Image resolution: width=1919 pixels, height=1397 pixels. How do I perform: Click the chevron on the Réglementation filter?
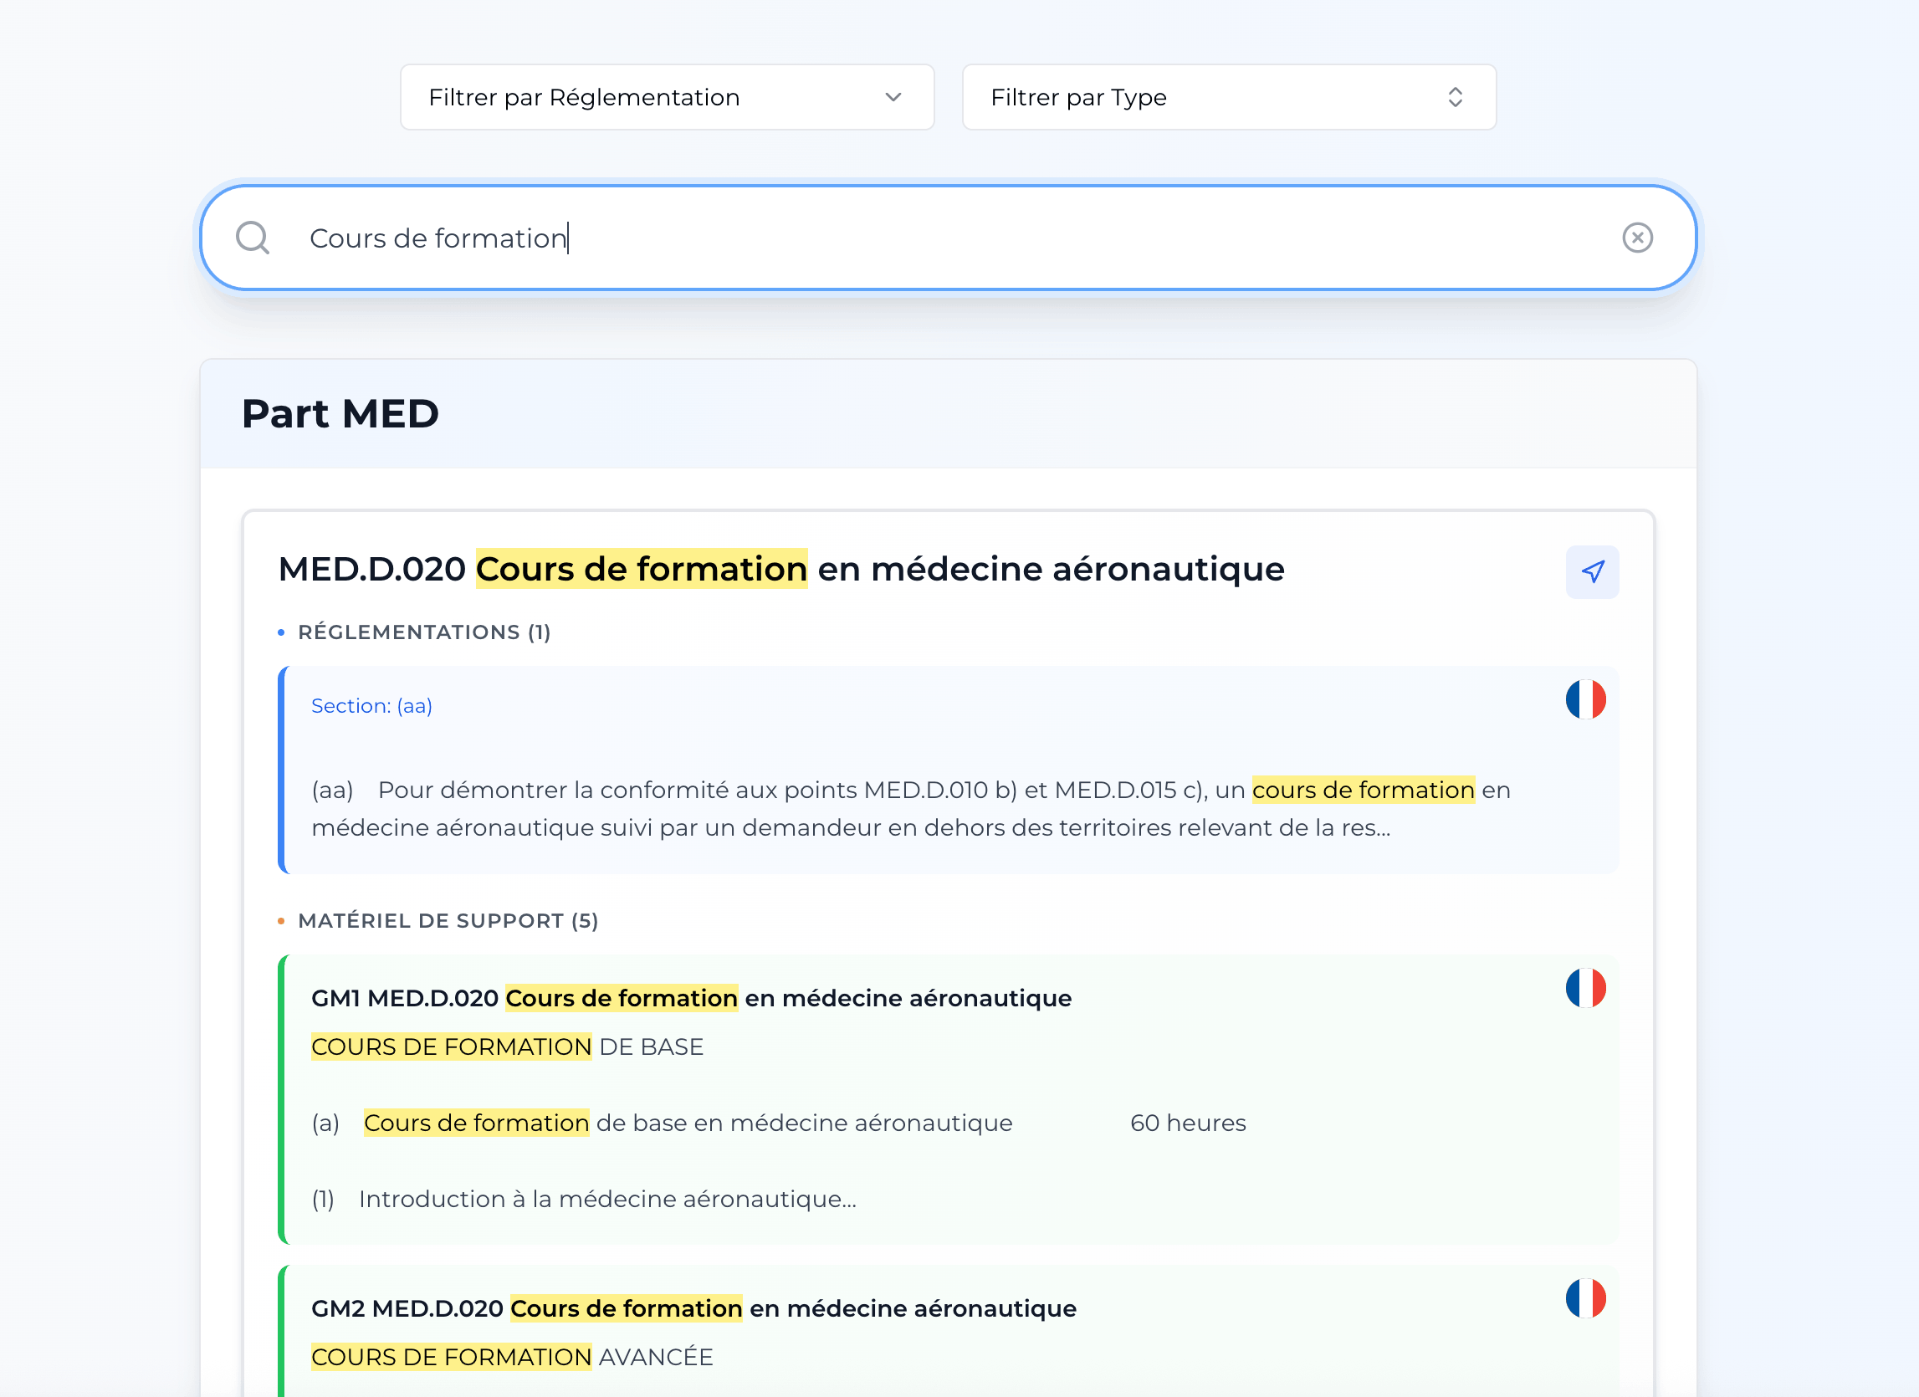click(893, 96)
